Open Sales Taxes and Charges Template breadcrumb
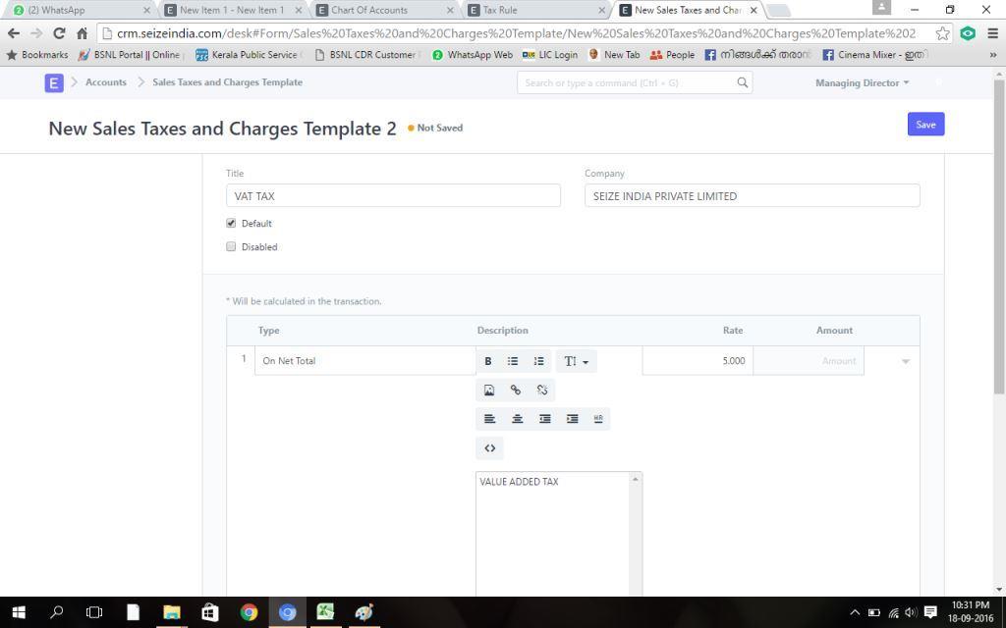This screenshot has height=628, width=1006. 228,82
